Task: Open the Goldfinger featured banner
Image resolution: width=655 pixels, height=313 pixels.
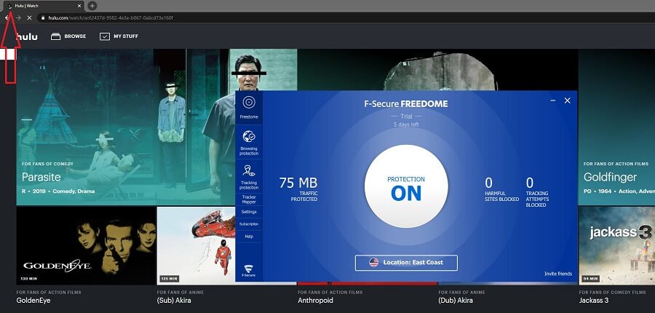Action: click(x=616, y=127)
